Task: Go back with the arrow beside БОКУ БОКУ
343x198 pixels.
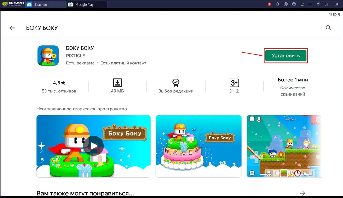Action: point(12,28)
